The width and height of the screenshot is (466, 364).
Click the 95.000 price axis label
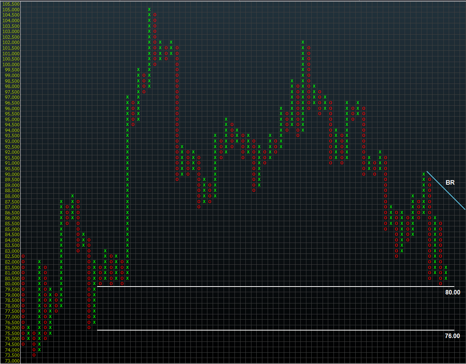tap(11, 119)
